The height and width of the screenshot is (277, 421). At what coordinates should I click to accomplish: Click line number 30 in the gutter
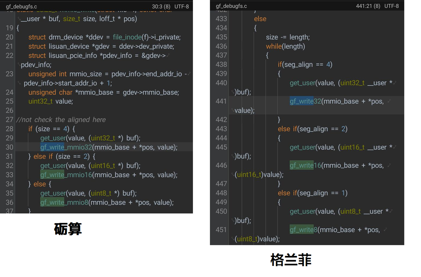(x=9, y=147)
